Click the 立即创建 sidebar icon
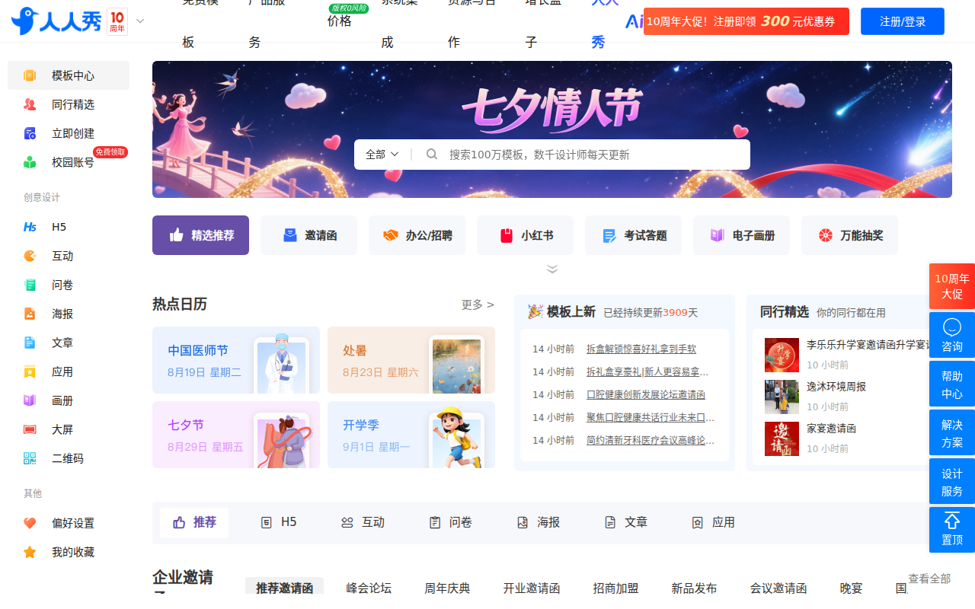Screen dimensions: 975x609 30,133
